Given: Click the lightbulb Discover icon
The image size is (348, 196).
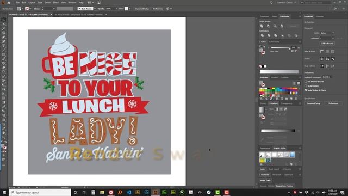Looking at the screenshot, I should [271, 3].
